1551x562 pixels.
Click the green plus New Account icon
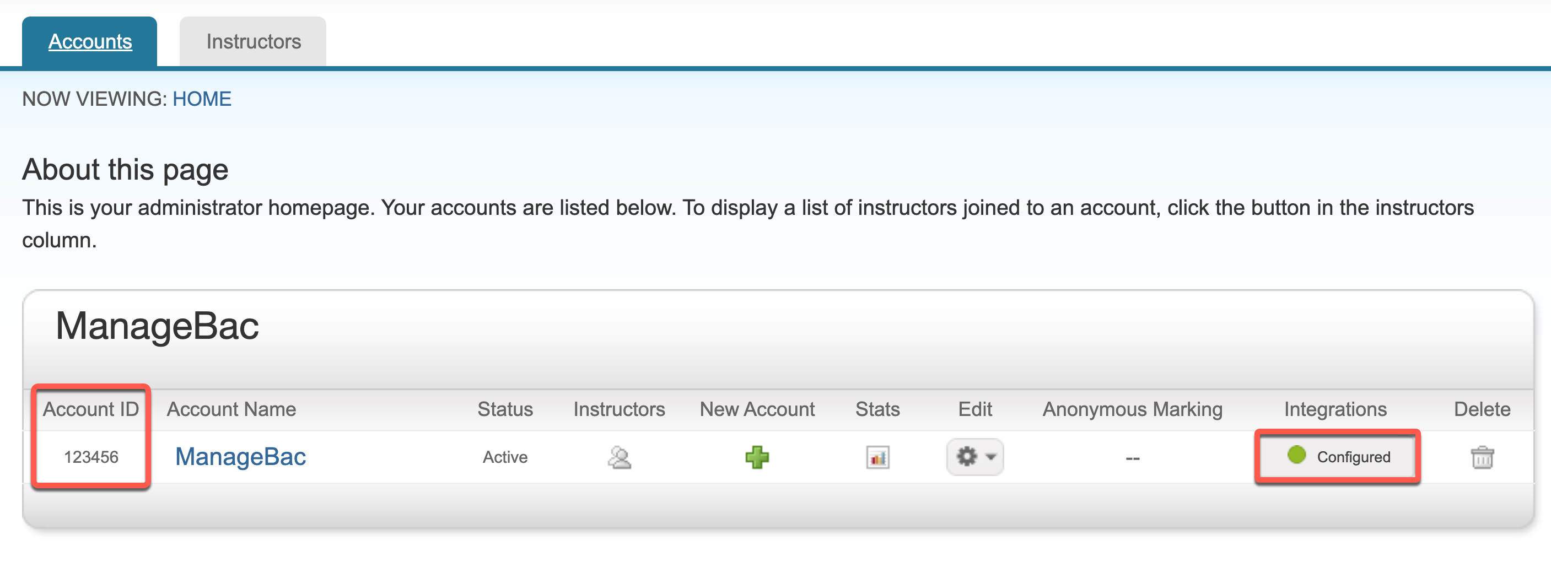(x=757, y=457)
